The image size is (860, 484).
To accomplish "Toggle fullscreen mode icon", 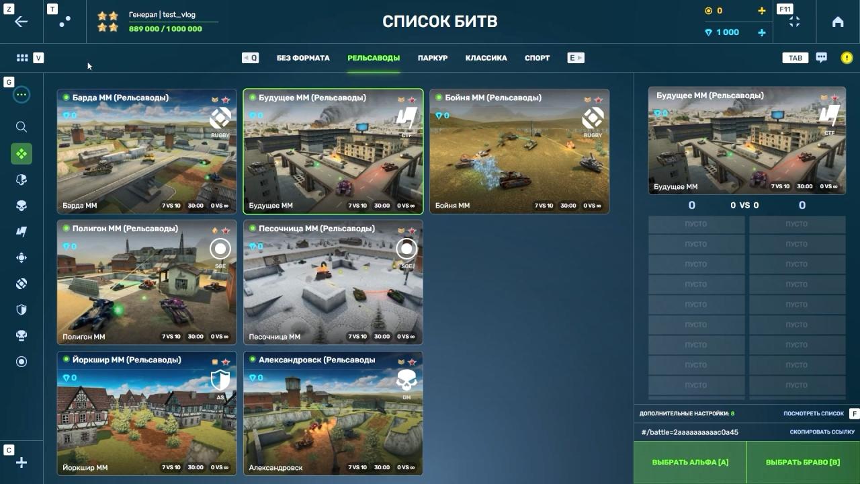I will [794, 22].
